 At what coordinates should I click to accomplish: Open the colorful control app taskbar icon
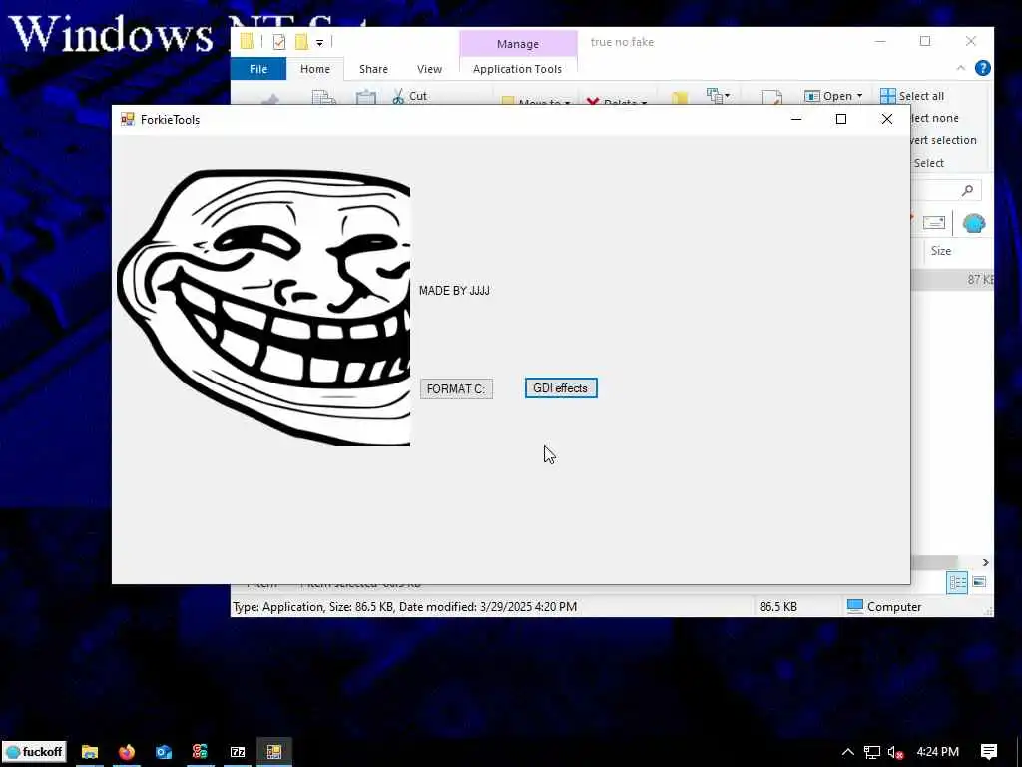[x=200, y=752]
